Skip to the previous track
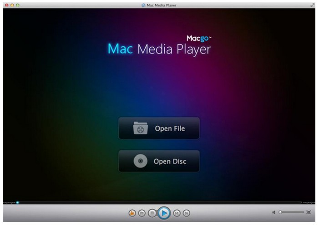 coord(177,213)
